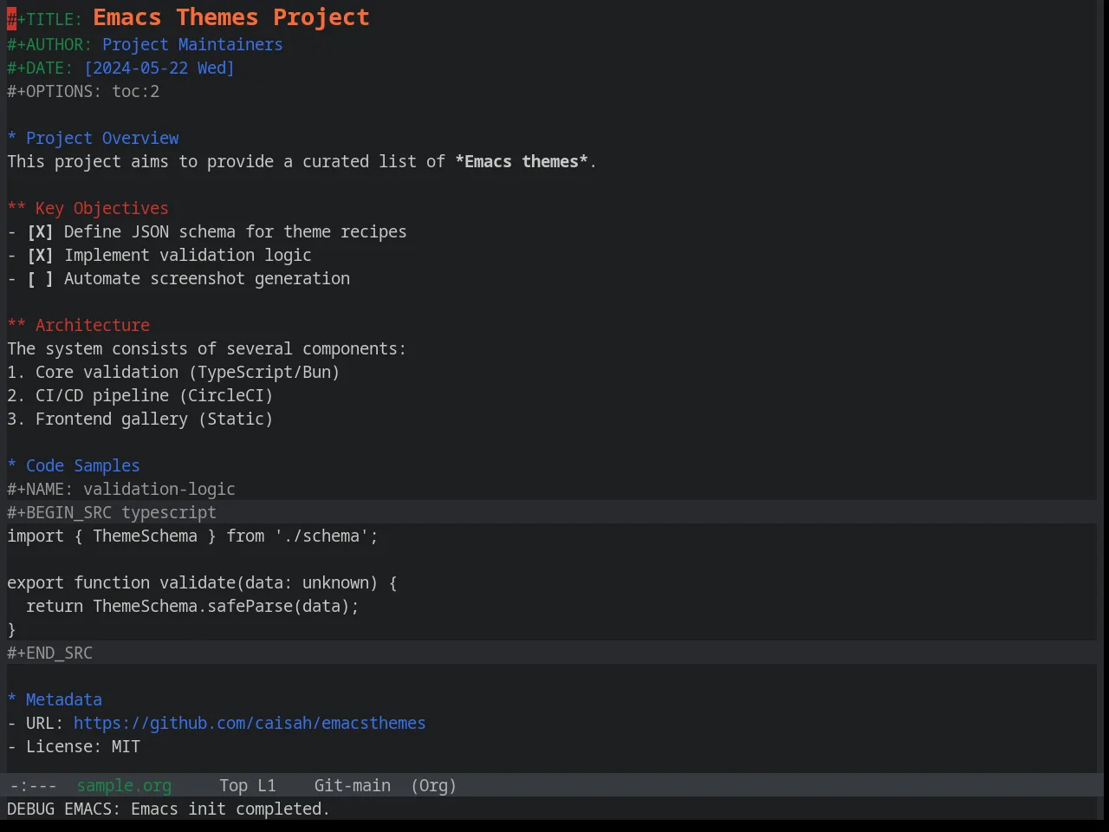This screenshot has width=1109, height=832.
Task: Click the #+DATE: keyword
Action: tap(41, 68)
